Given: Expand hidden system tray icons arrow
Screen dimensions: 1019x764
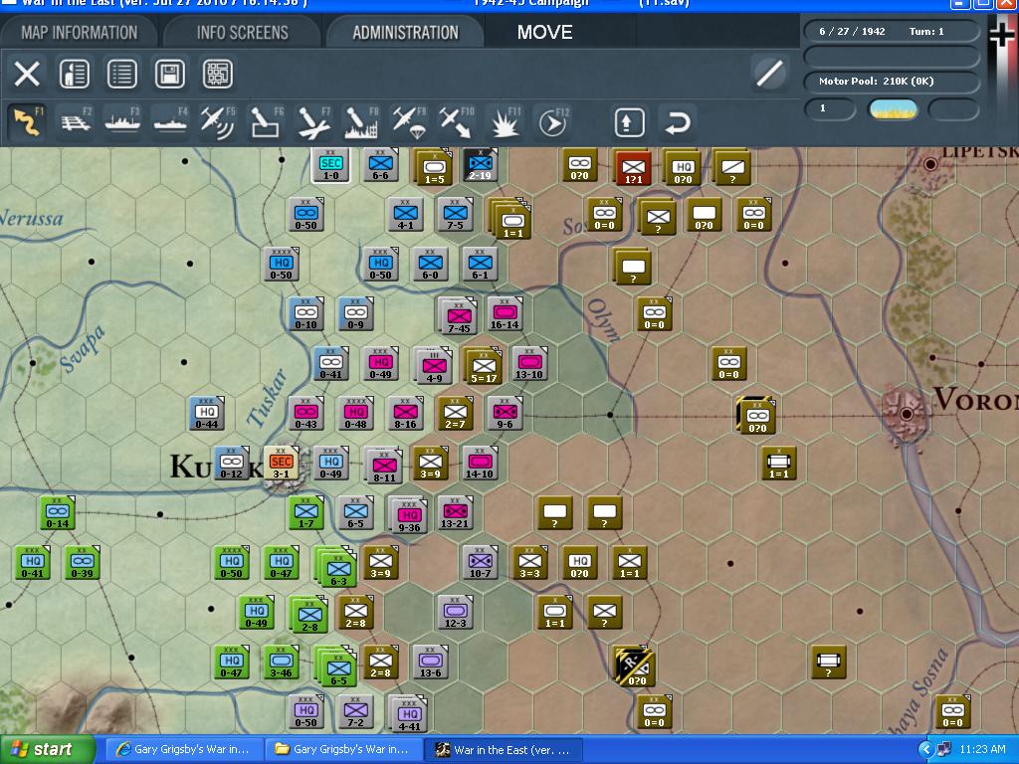Looking at the screenshot, I should [x=925, y=750].
